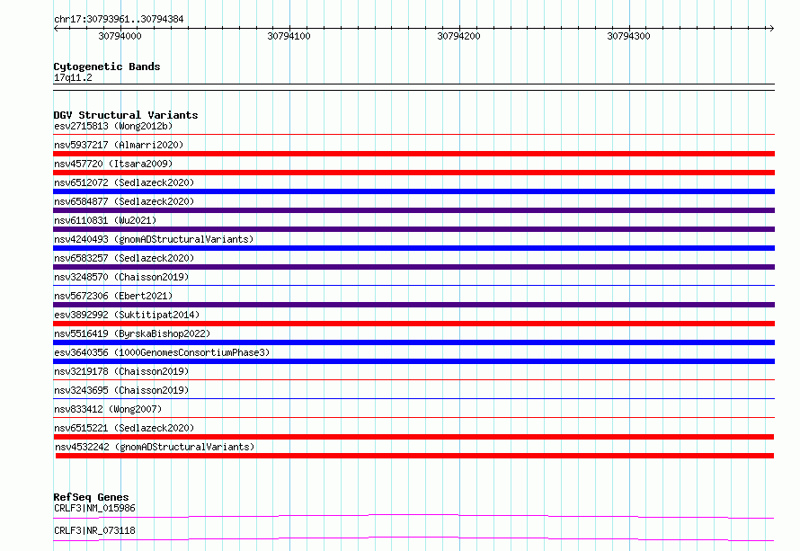Open nsv4532242 (gnomADStructuralVariants) label
Viewport: 800px width, 551px height.
pyautogui.click(x=155, y=447)
